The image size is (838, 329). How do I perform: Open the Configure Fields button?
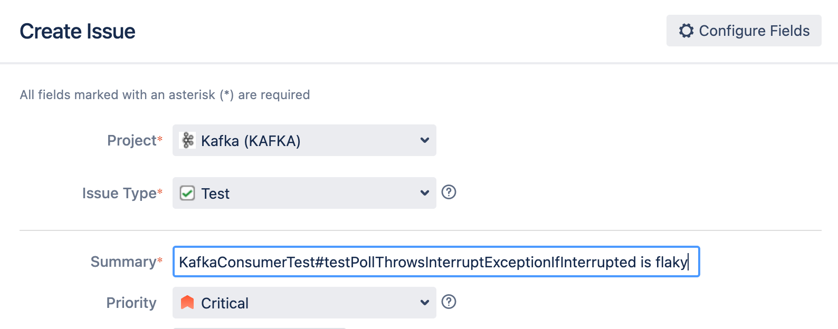744,31
